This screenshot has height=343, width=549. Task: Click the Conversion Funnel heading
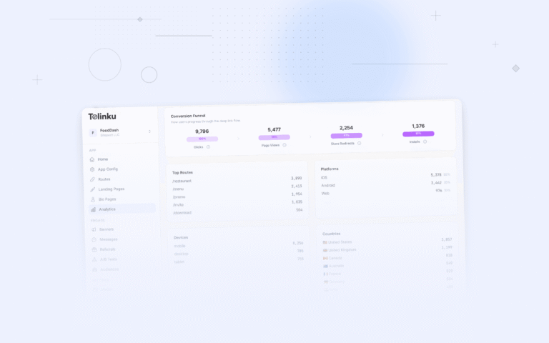point(188,116)
